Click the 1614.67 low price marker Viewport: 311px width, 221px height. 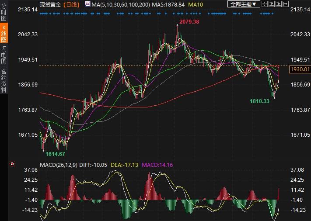pyautogui.click(x=55, y=154)
